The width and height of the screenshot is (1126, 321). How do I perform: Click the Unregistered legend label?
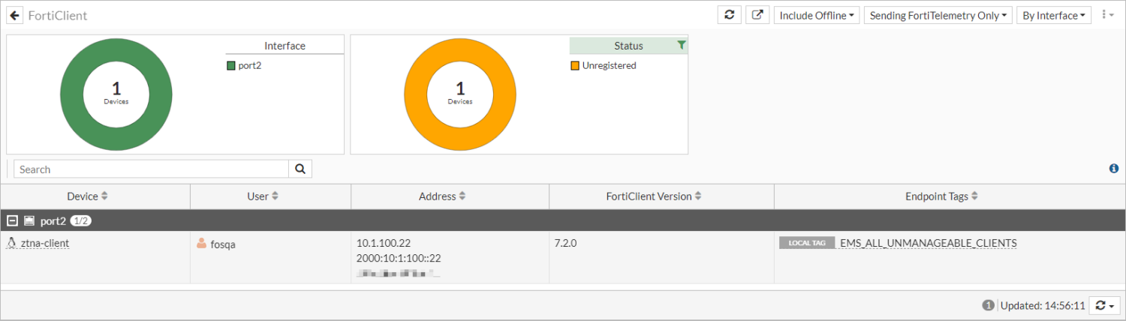610,66
